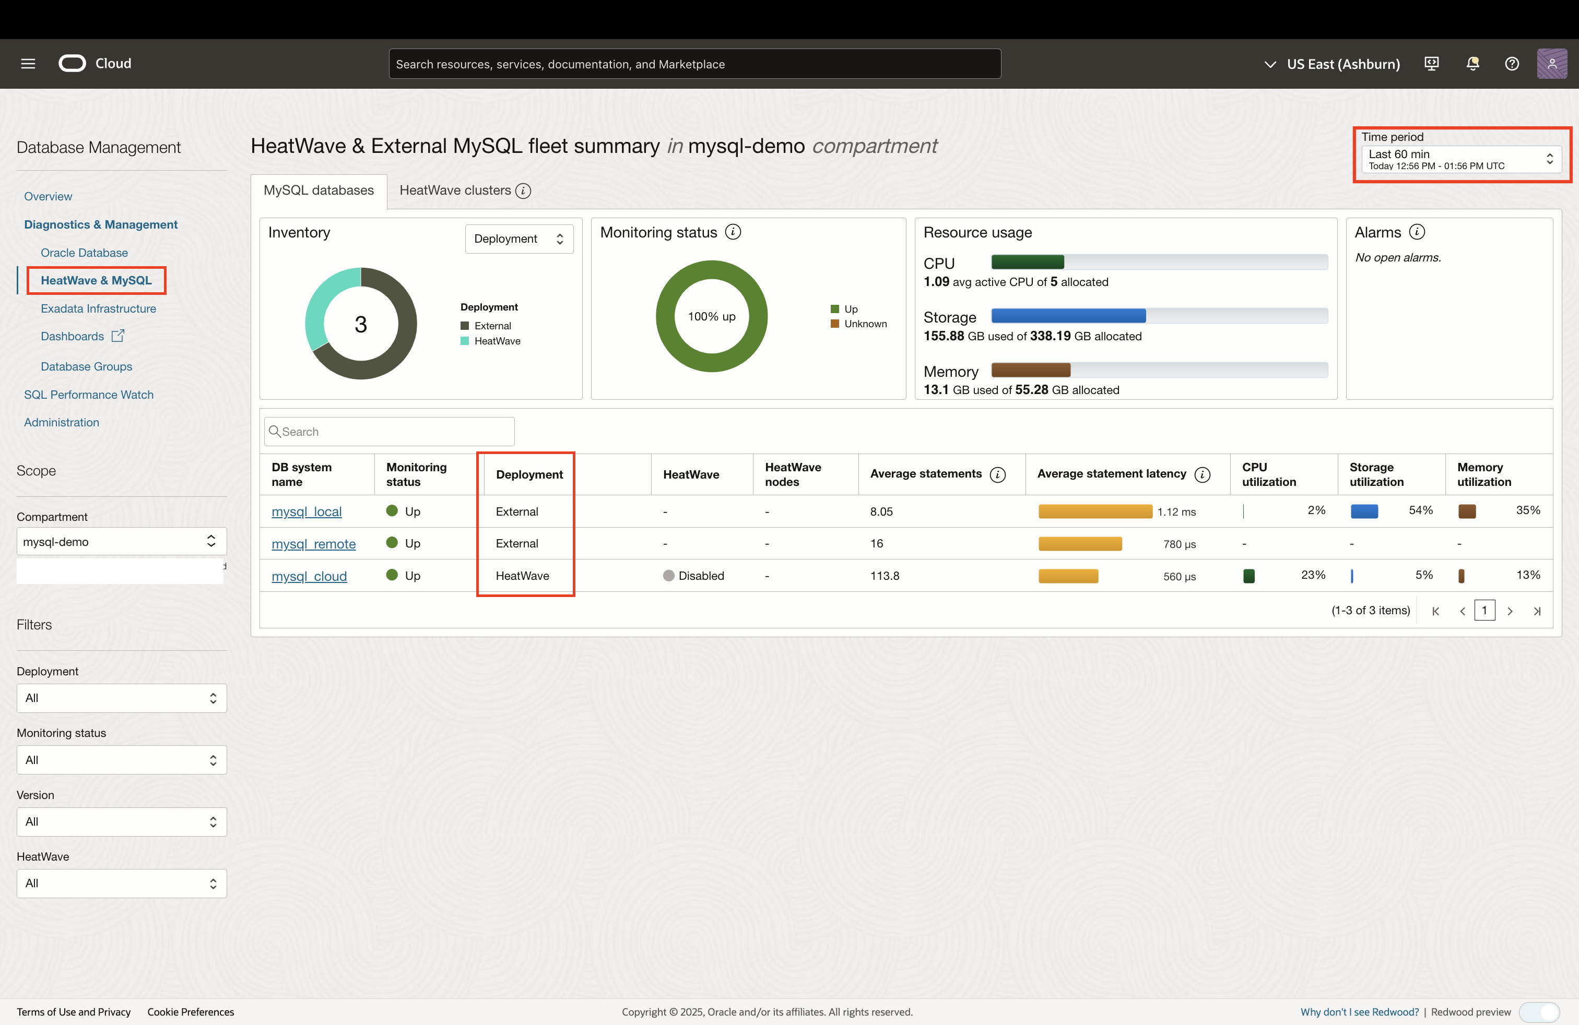Click the Cloud Shell developer tools icon
Viewport: 1579px width, 1025px height.
point(1431,64)
